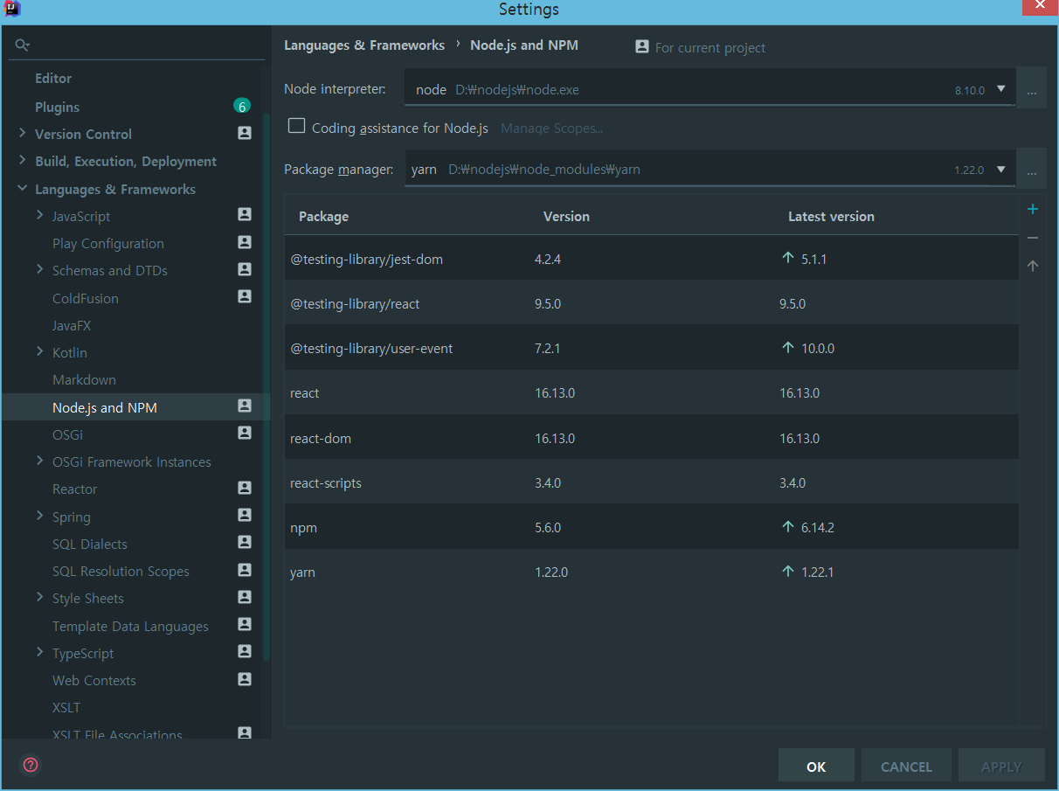The width and height of the screenshot is (1059, 791).
Task: Open the Plugins settings page
Action: [x=57, y=107]
